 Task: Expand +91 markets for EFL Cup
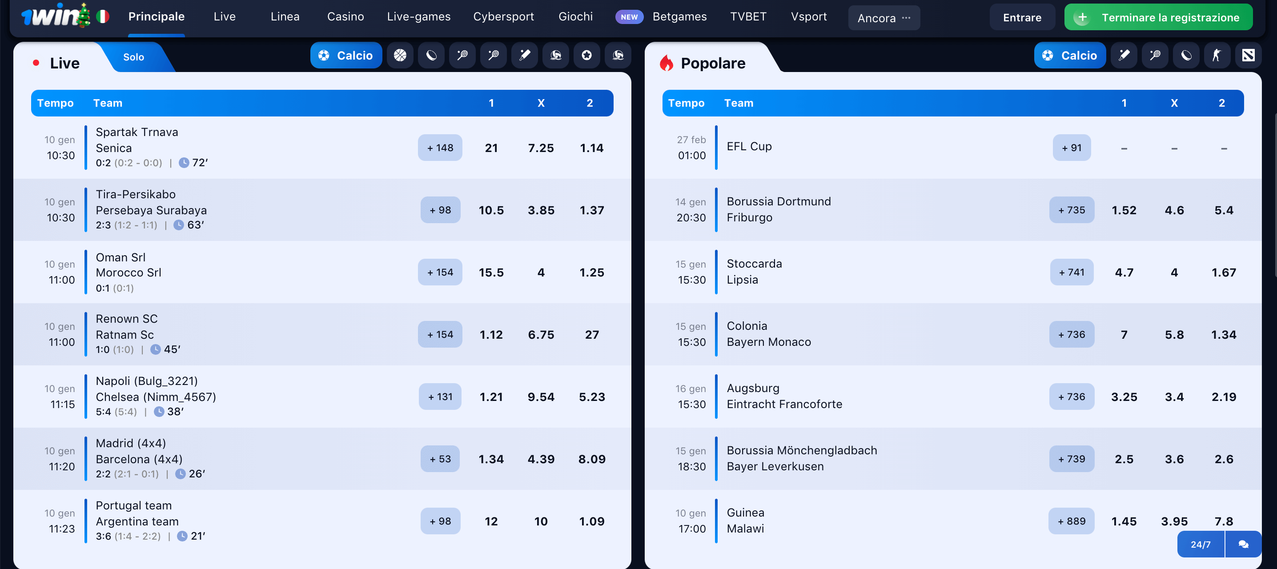coord(1071,147)
